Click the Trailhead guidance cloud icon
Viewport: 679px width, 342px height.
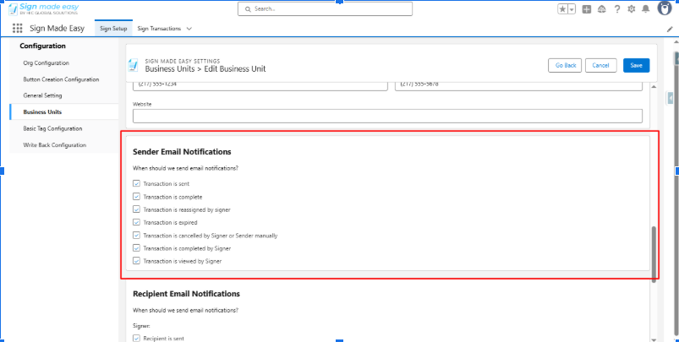click(x=601, y=9)
